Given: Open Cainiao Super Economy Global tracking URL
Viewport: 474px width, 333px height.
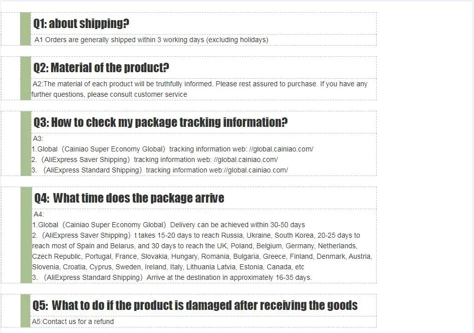Looking at the screenshot, I should click(x=281, y=149).
